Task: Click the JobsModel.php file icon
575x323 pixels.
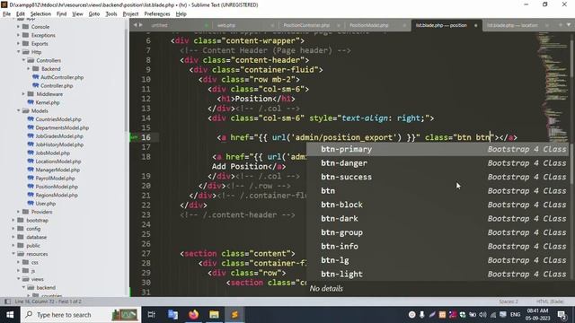Action: [x=31, y=153]
